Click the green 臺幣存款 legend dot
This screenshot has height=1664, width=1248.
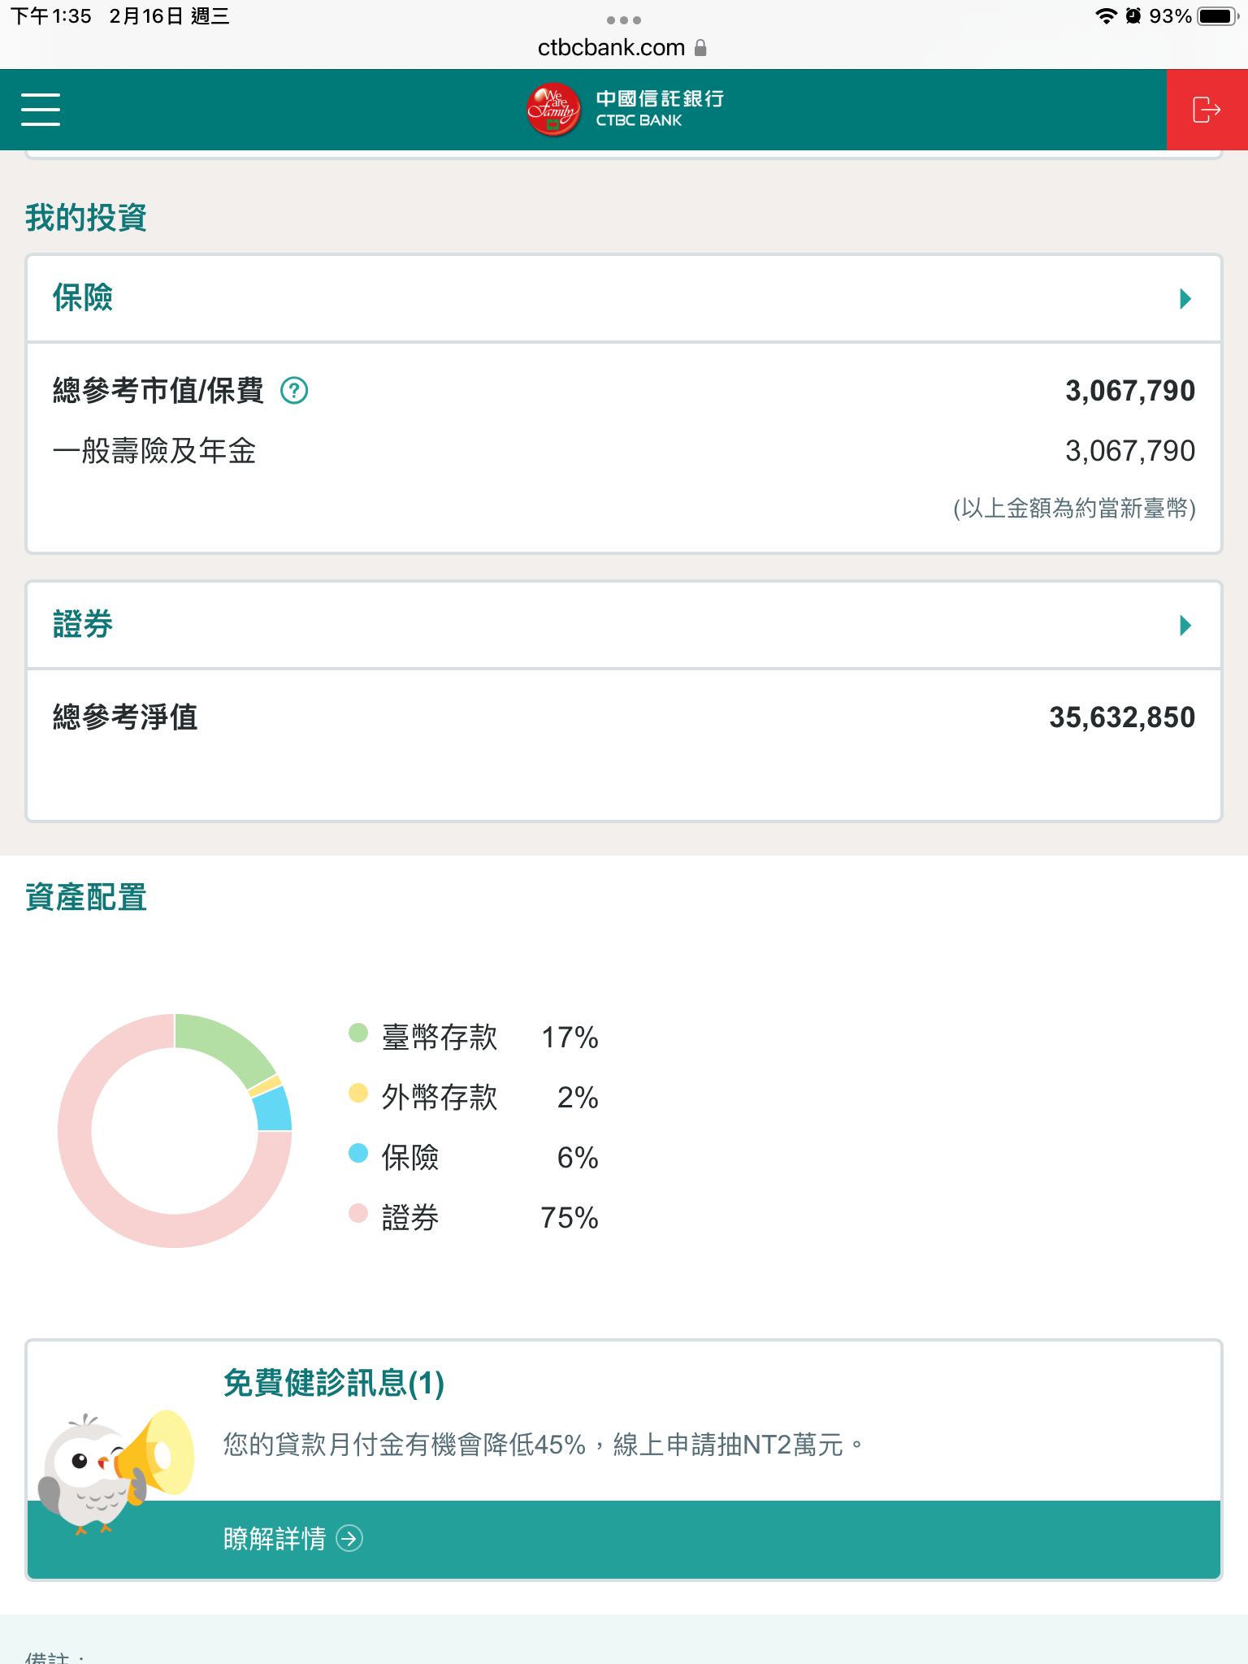tap(358, 1033)
